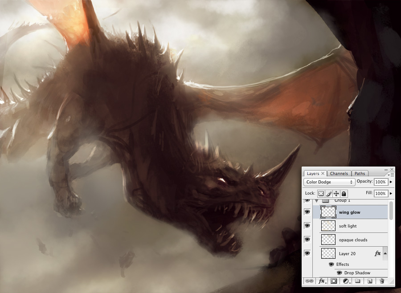Open the Fill slider arrow
Viewport: 401px width, 293px height.
pos(391,194)
